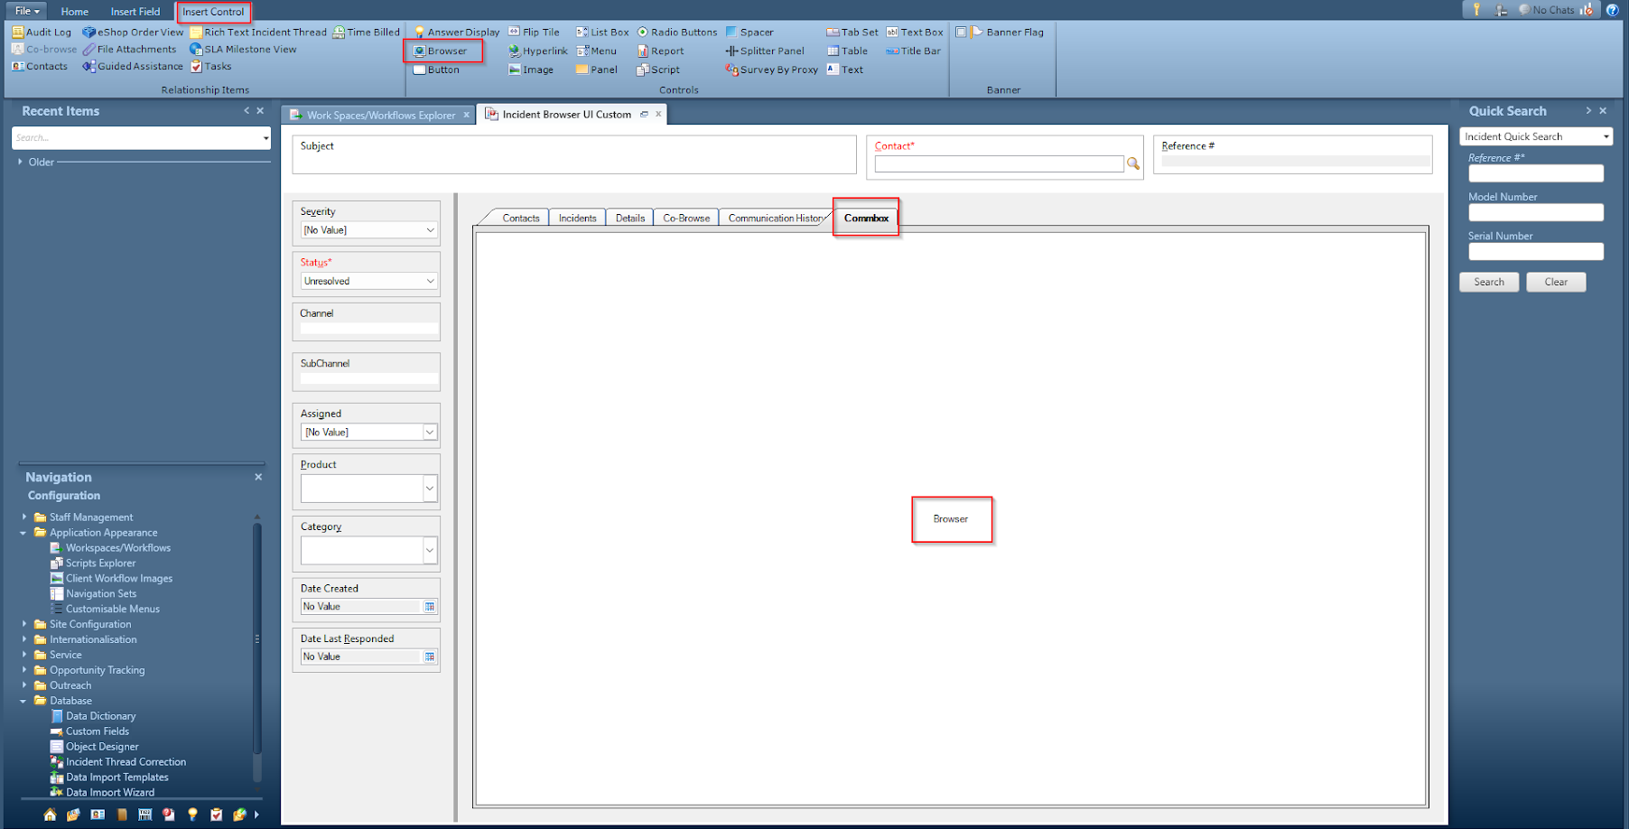Select the Combox workspace tab
Screen dimensions: 1629x829
pyautogui.click(x=866, y=218)
